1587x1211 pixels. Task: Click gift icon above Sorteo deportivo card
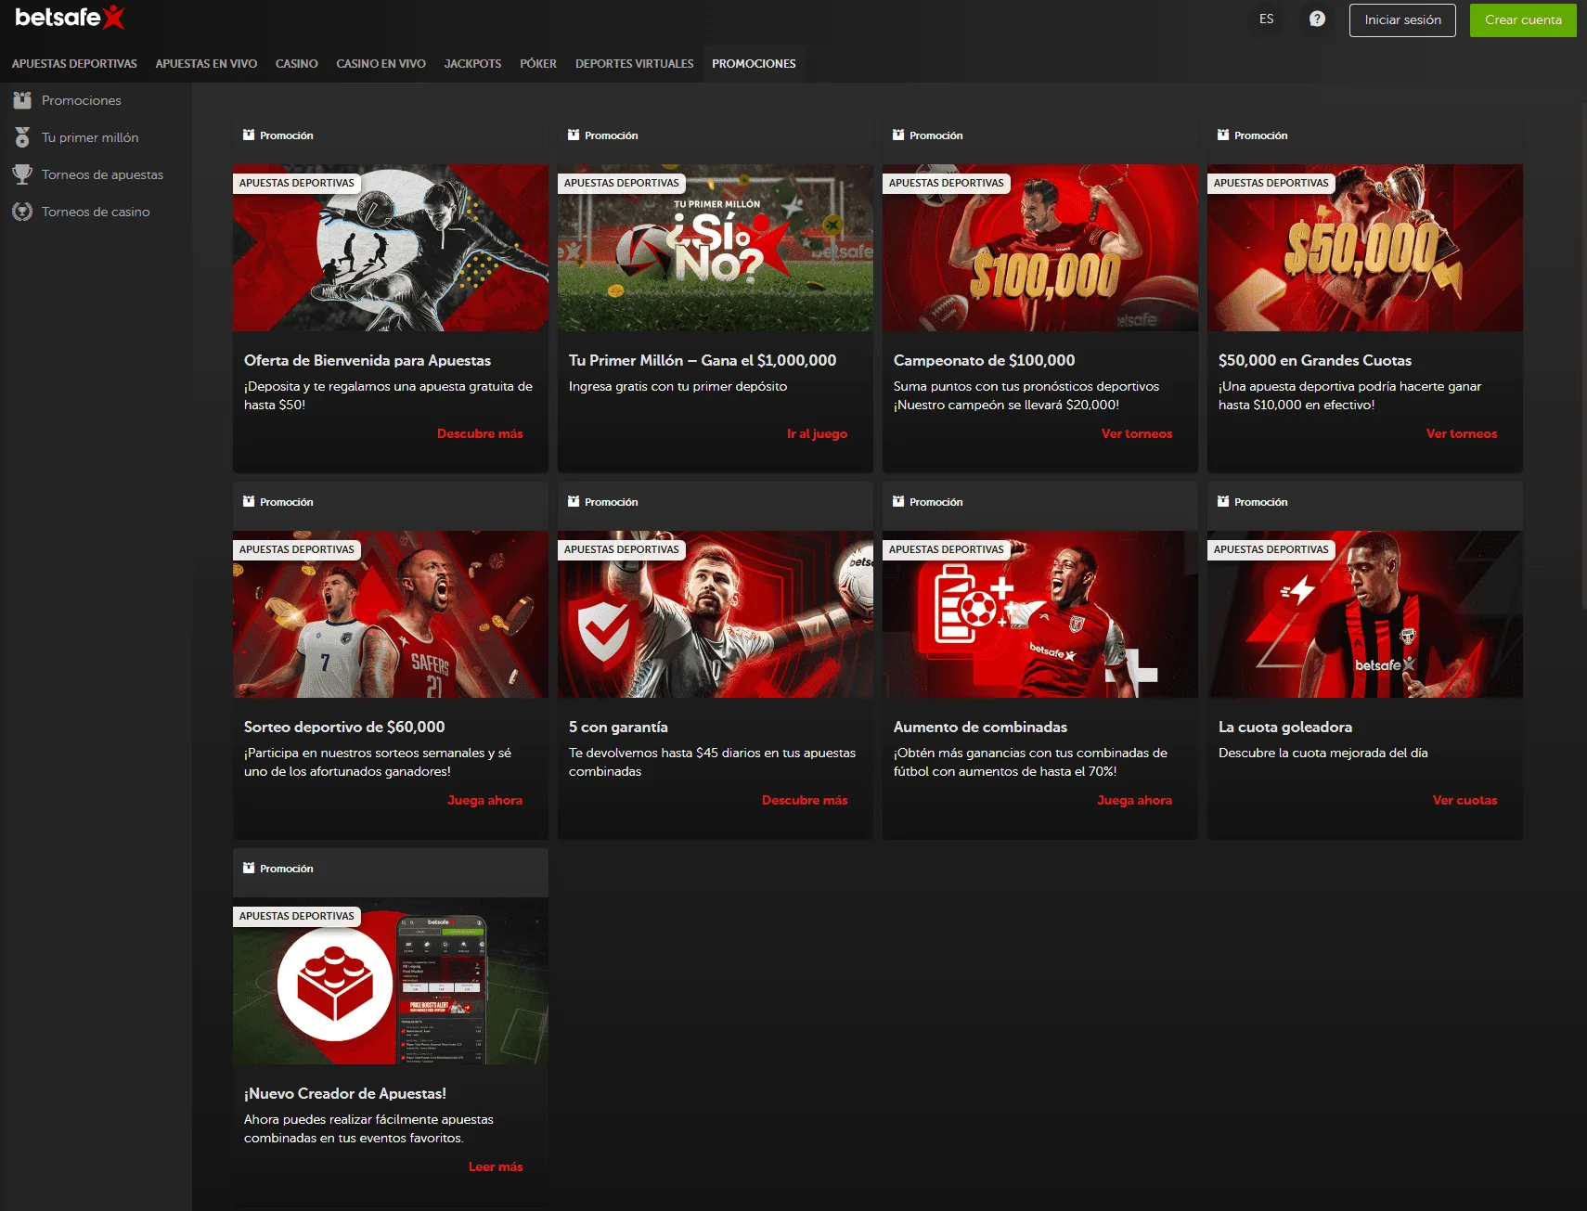[249, 502]
